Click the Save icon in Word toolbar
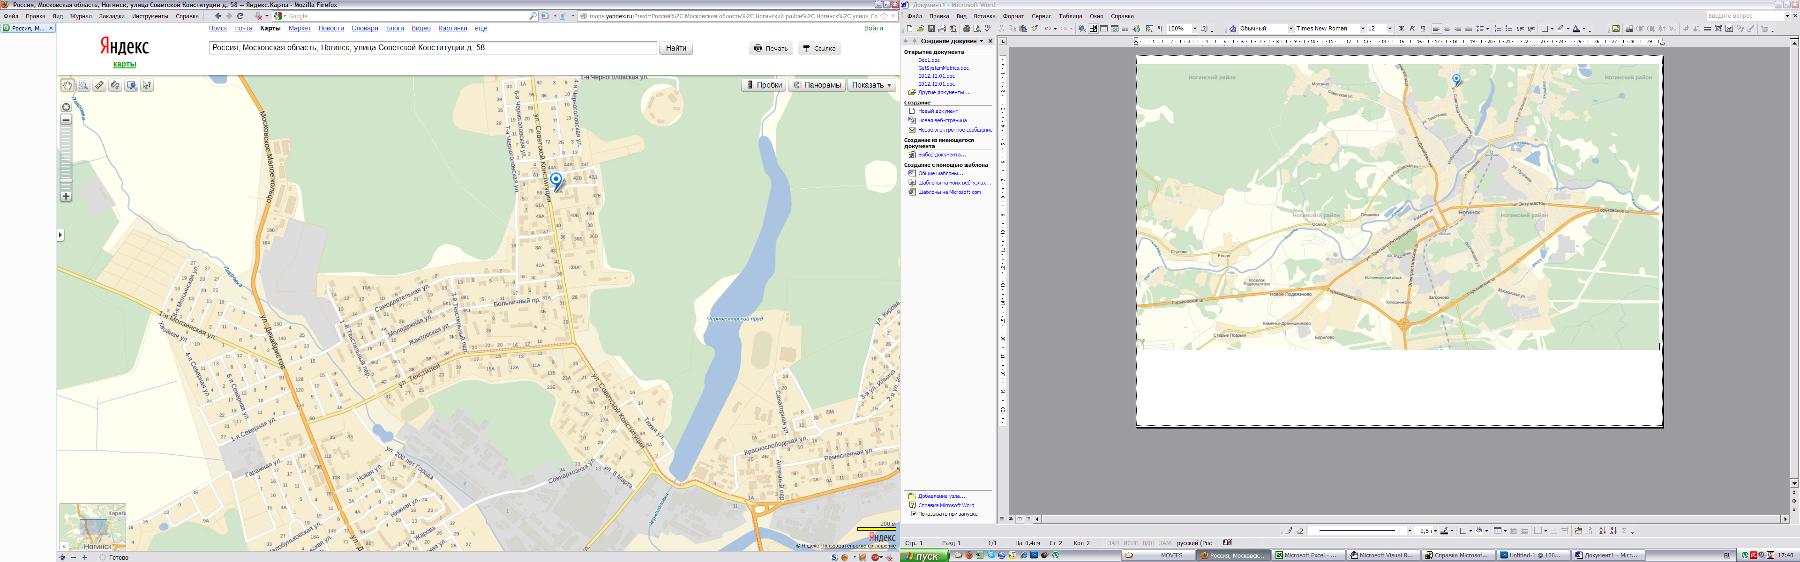 [x=931, y=29]
